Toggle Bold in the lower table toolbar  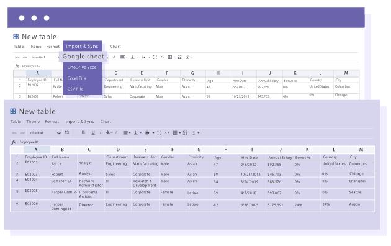point(83,132)
